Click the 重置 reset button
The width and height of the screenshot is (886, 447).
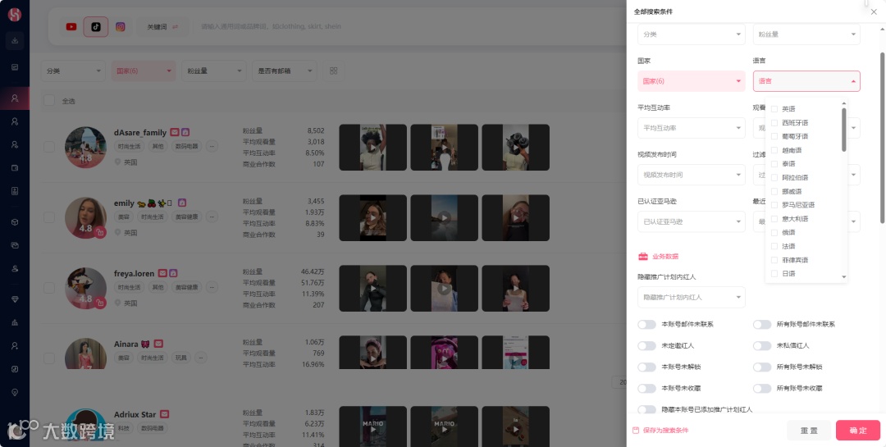(x=809, y=430)
